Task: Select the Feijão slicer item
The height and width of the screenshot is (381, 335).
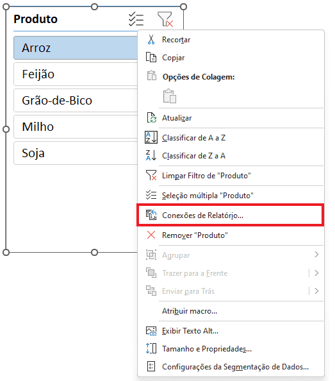Action: [x=76, y=74]
